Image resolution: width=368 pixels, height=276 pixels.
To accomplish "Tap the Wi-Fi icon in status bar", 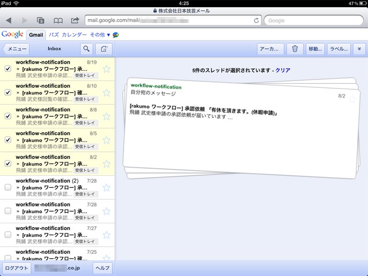I will point(16,3).
